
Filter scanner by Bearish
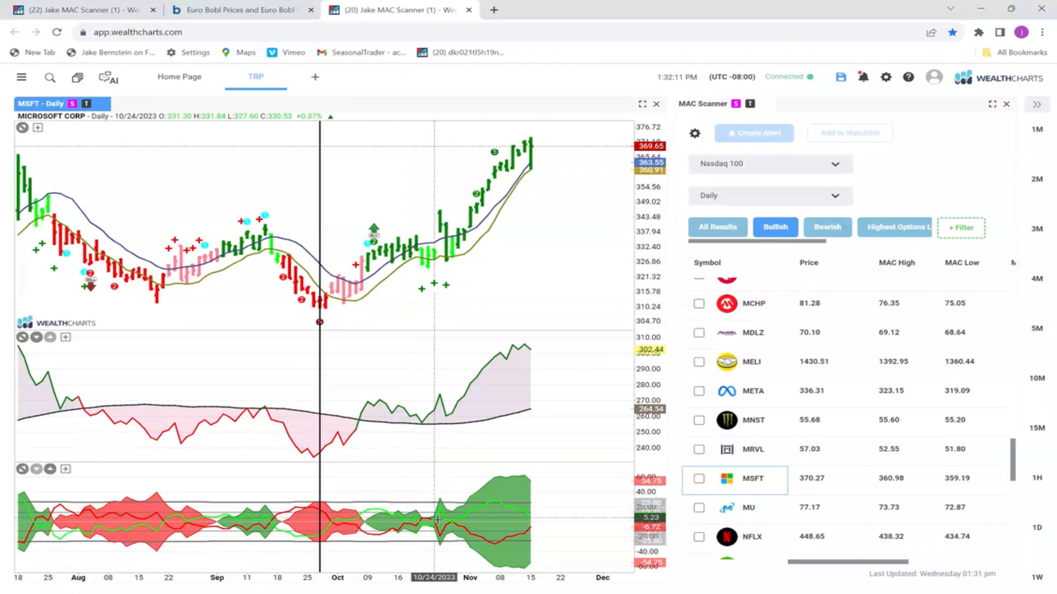[x=827, y=227]
